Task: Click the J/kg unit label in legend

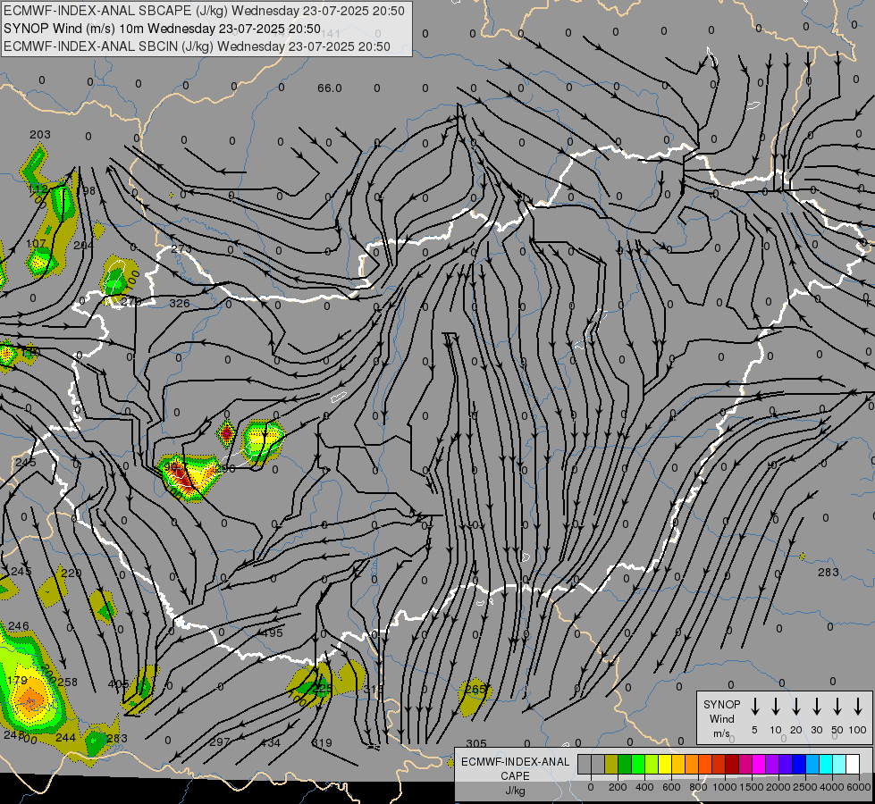Action: coord(515,791)
